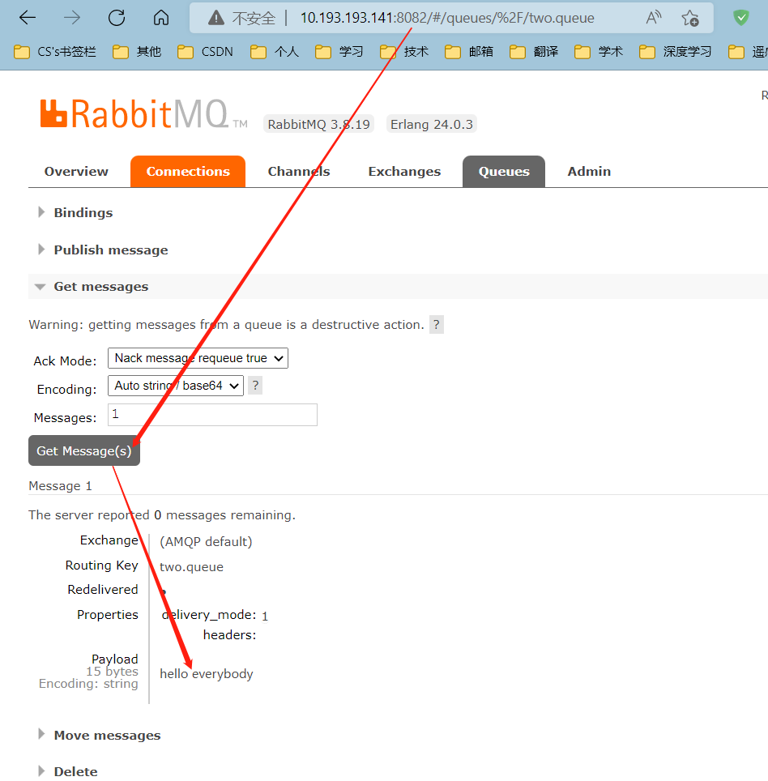The image size is (768, 781).
Task: Open the 邮箱 bookmark folder
Action: pyautogui.click(x=469, y=52)
